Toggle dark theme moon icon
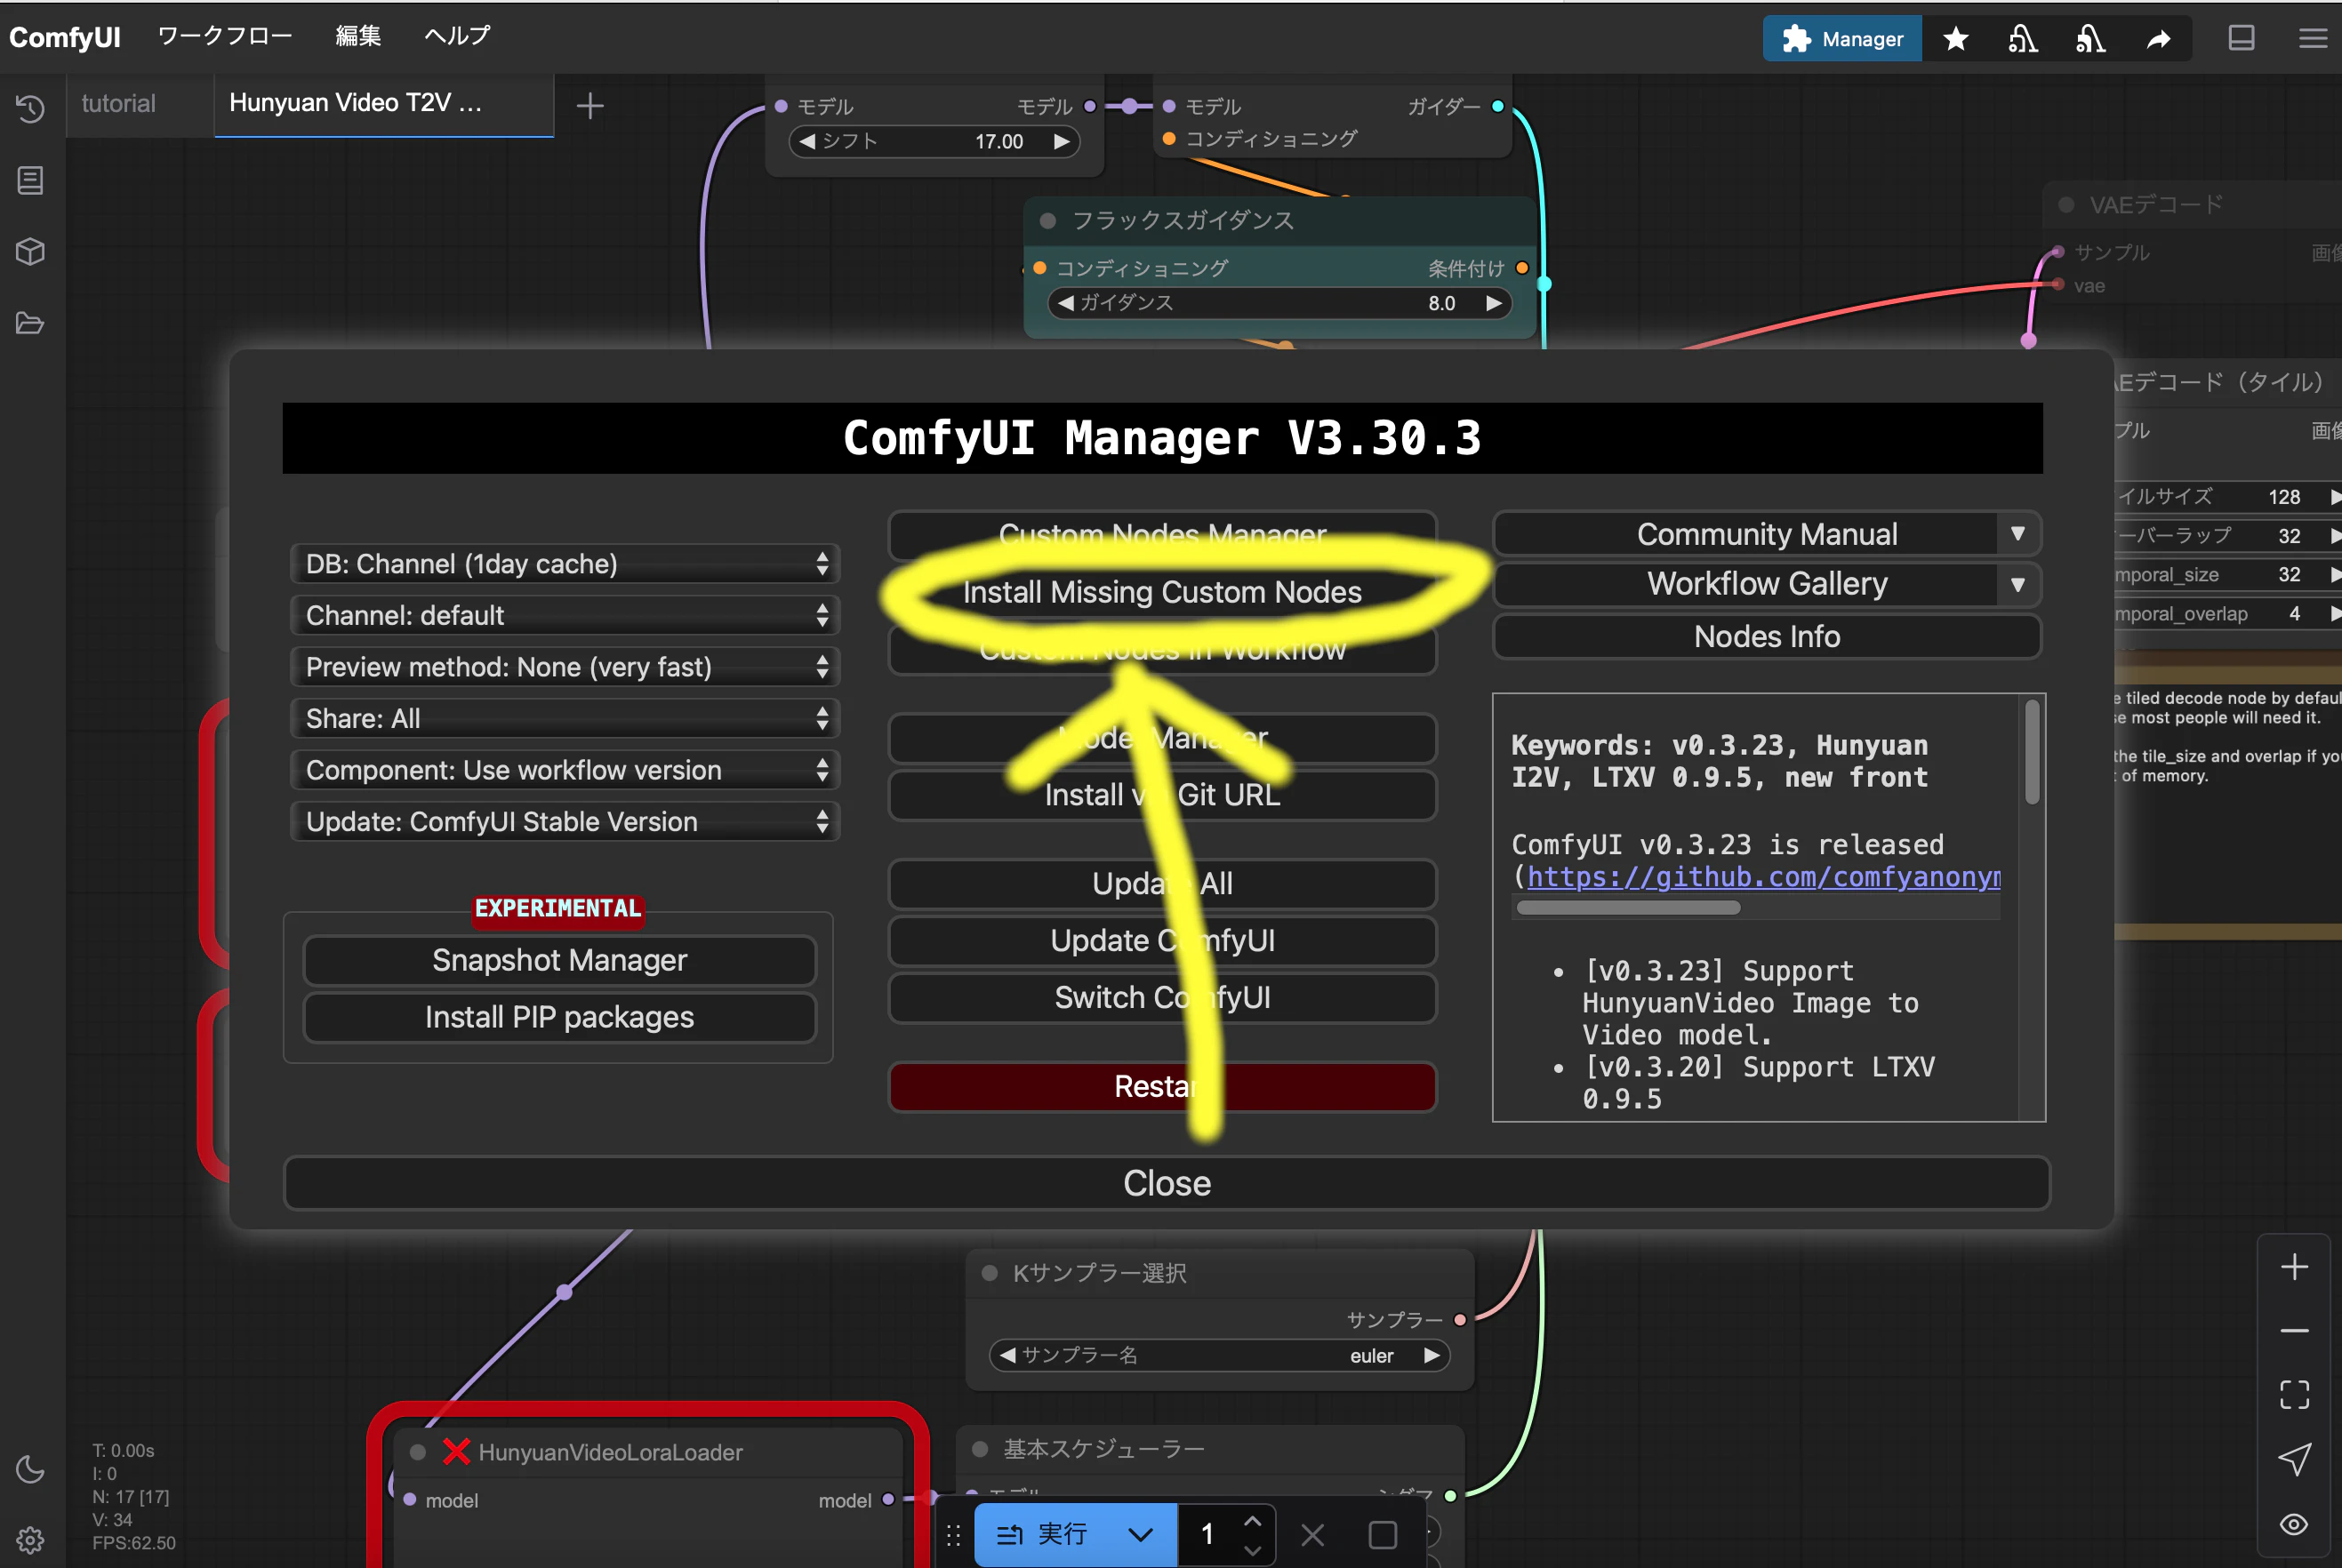2342x1568 pixels. pos(30,1468)
